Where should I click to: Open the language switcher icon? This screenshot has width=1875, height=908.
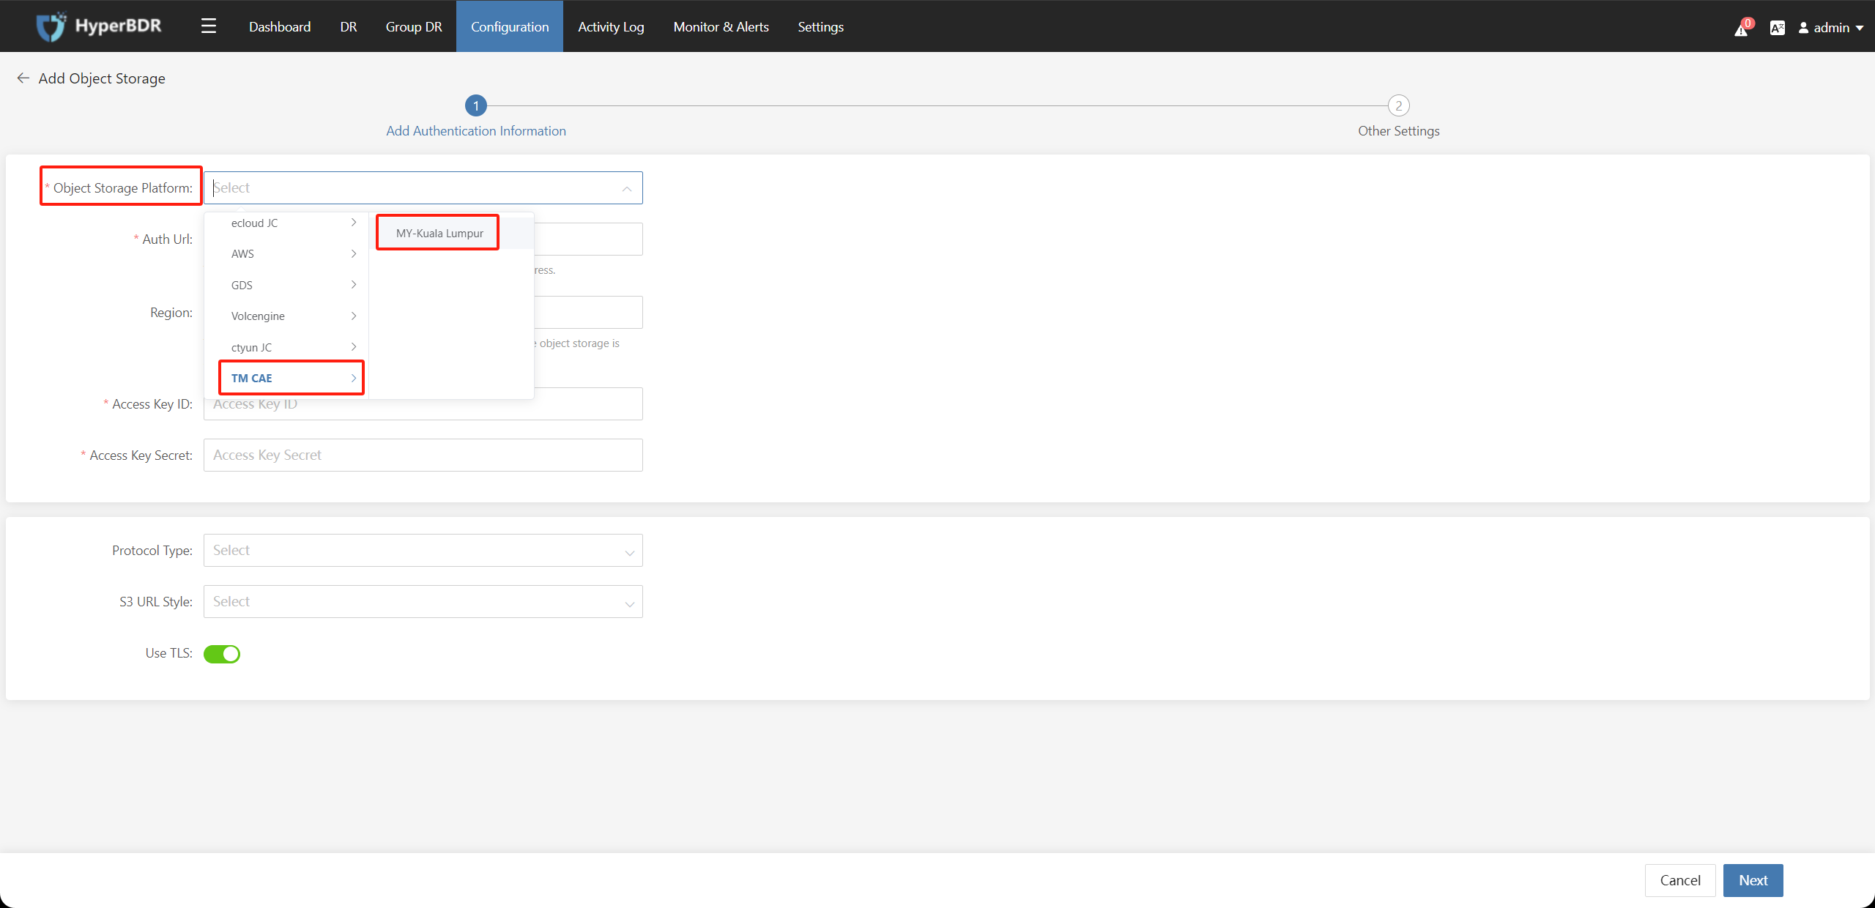tap(1778, 28)
